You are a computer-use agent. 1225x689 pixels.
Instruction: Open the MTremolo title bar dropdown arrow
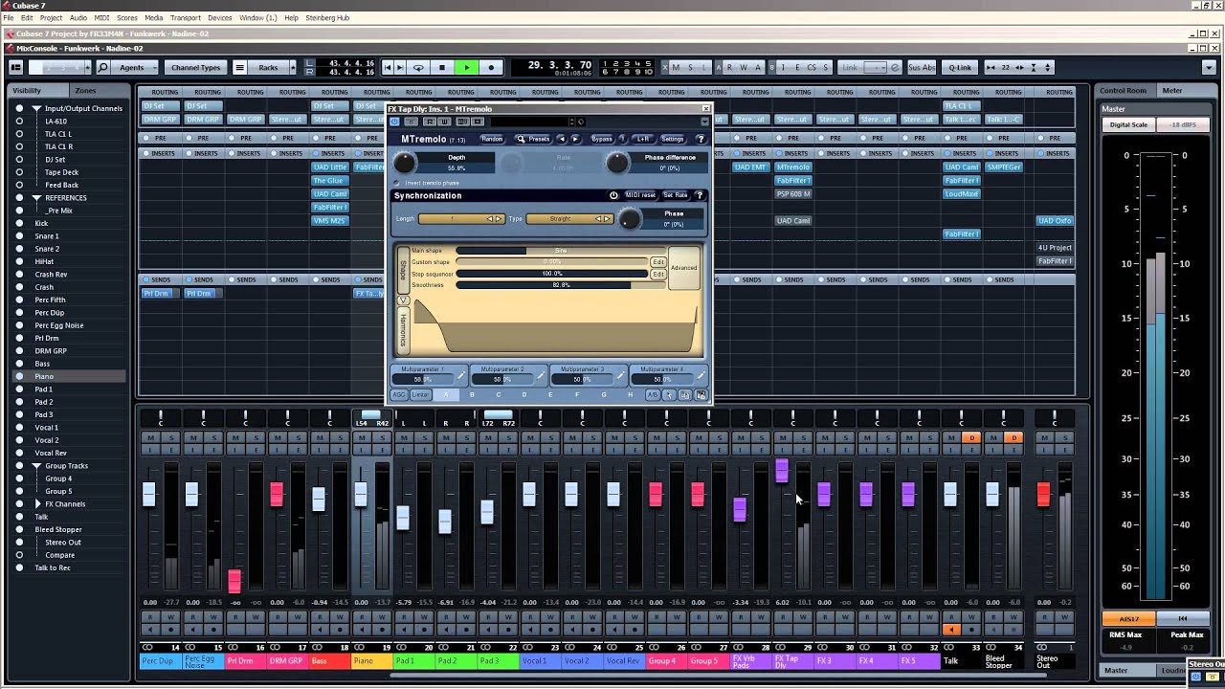point(704,122)
